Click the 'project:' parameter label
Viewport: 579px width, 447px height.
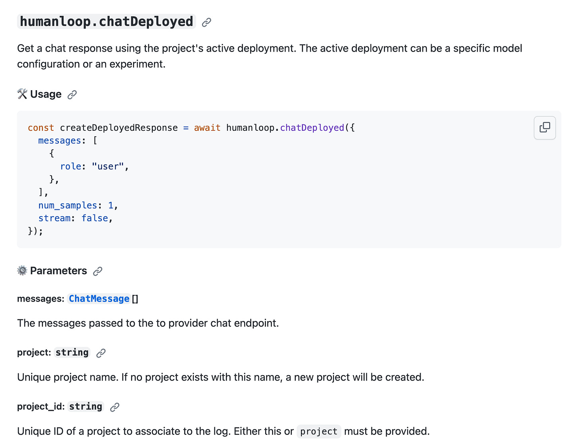[34, 352]
